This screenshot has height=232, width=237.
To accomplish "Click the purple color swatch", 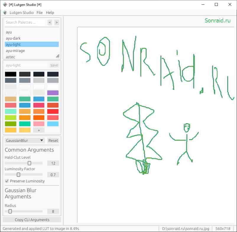I will tap(53, 93).
